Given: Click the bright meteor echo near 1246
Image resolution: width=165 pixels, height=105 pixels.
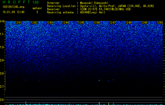Looking at the screenshot, I should tap(99, 80).
